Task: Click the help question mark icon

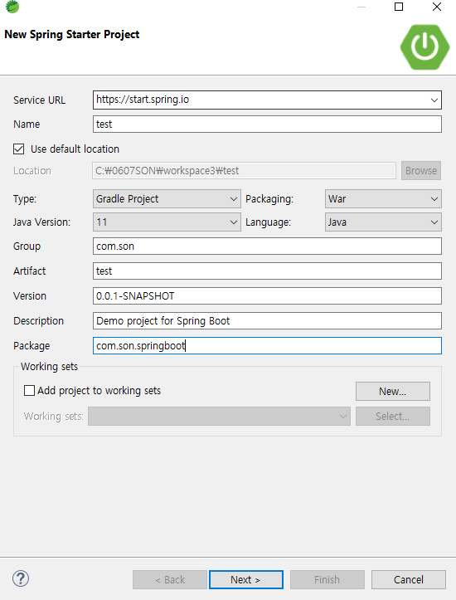Action: [x=21, y=578]
